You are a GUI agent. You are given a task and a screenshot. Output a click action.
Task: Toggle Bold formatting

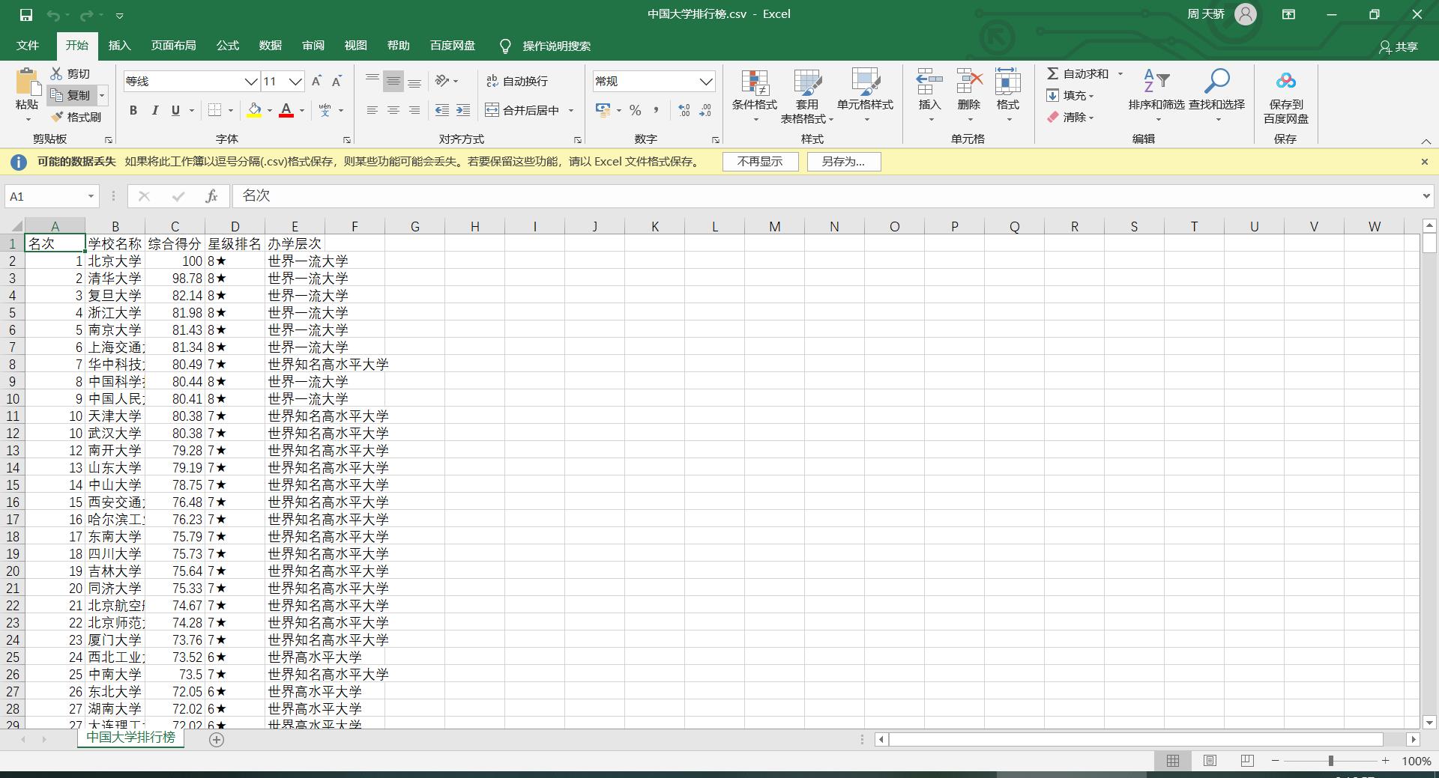(133, 110)
